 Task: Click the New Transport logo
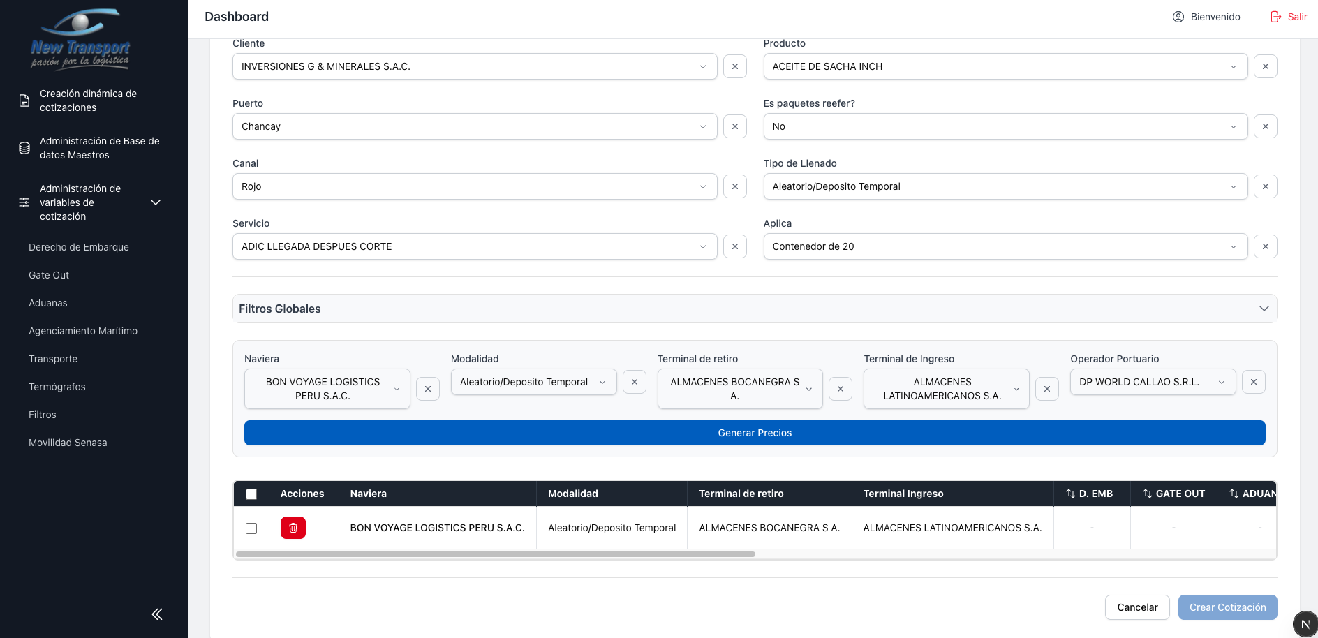tap(80, 40)
